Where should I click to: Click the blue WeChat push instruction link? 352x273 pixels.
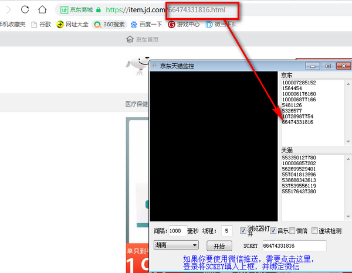(x=248, y=262)
